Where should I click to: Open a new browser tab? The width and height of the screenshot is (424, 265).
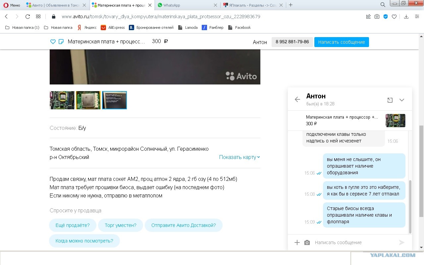(x=291, y=5)
